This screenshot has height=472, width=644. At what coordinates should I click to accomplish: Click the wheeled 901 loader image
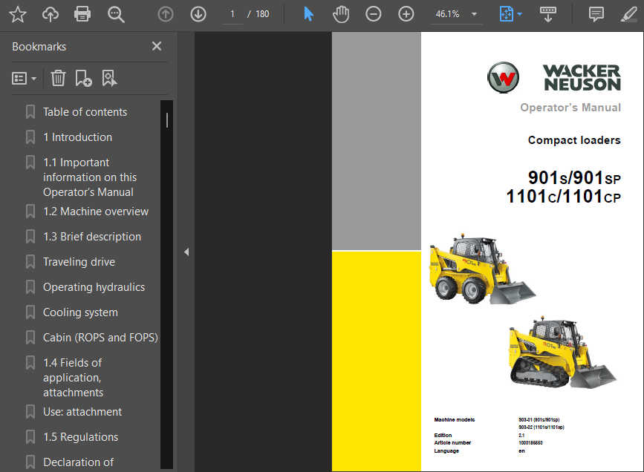tap(482, 269)
